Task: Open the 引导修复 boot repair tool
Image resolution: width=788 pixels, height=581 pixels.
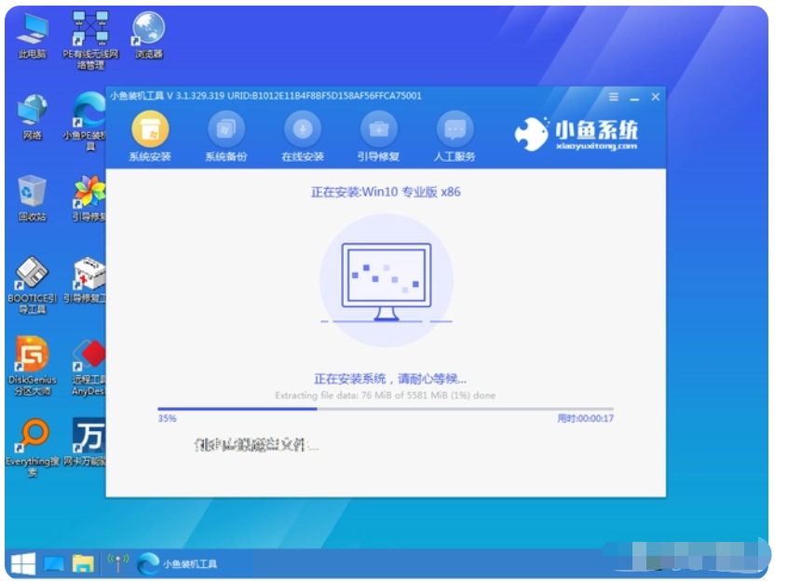Action: tap(378, 136)
